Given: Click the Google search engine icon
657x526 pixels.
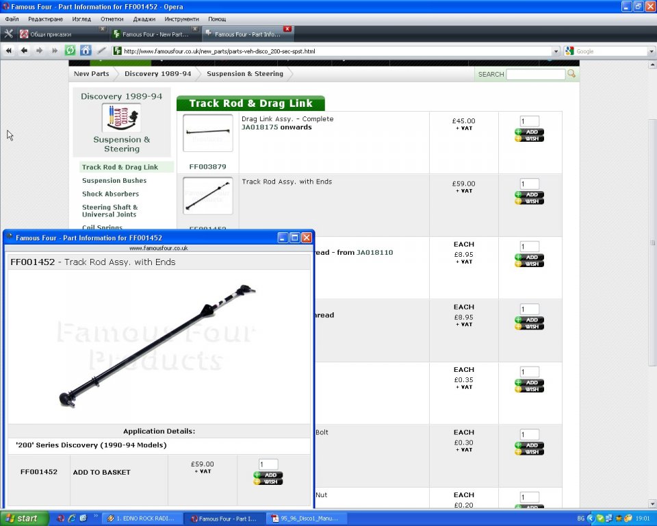Looking at the screenshot, I should (569, 51).
